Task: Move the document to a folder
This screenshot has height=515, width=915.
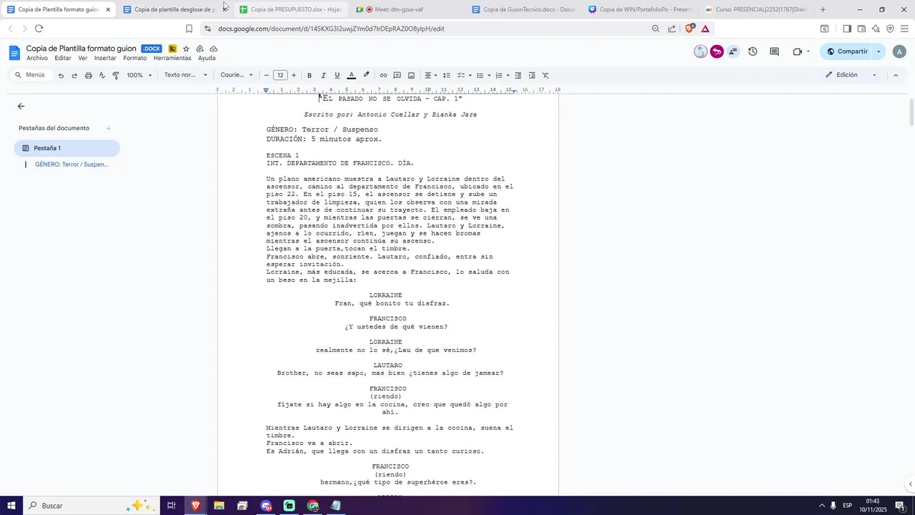Action: click(x=199, y=49)
